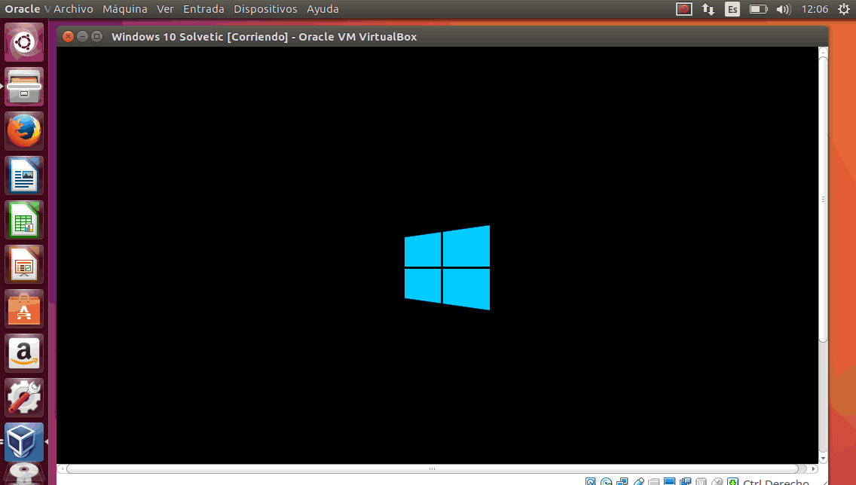The image size is (856, 485).
Task: Open the Máquina menu
Action: (125, 9)
